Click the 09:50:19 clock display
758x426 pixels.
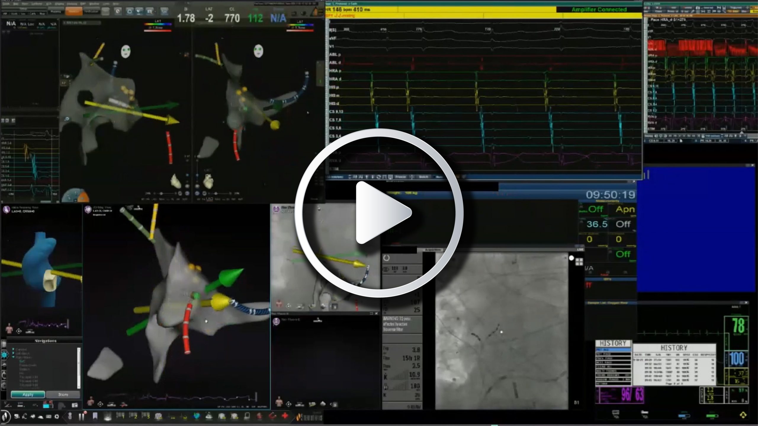click(611, 195)
